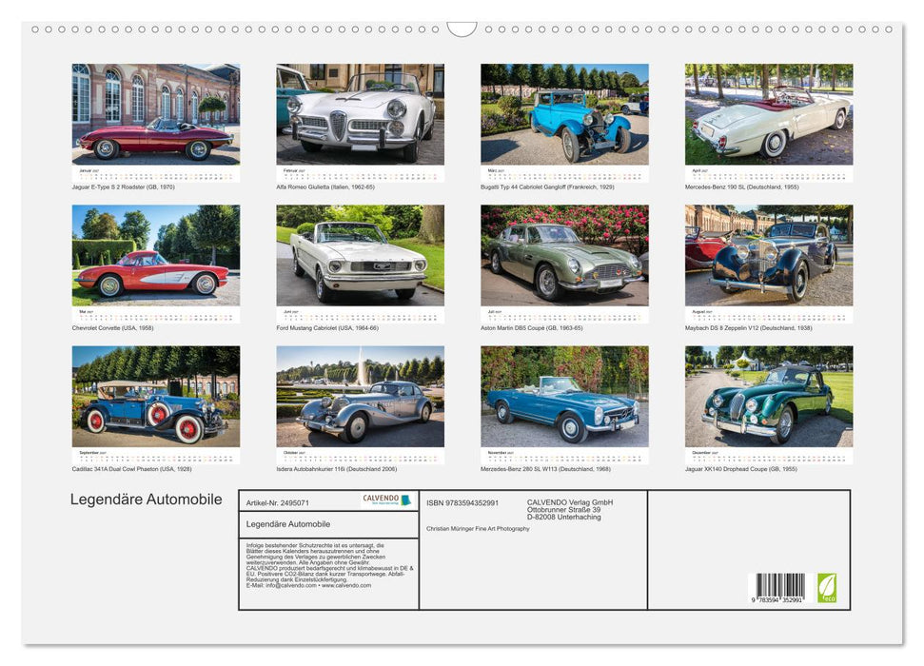Click the caption 'Mercedes-Benz 190 SL (Deutschland, 1955)'
The width and height of the screenshot is (924, 666).
pyautogui.click(x=742, y=186)
